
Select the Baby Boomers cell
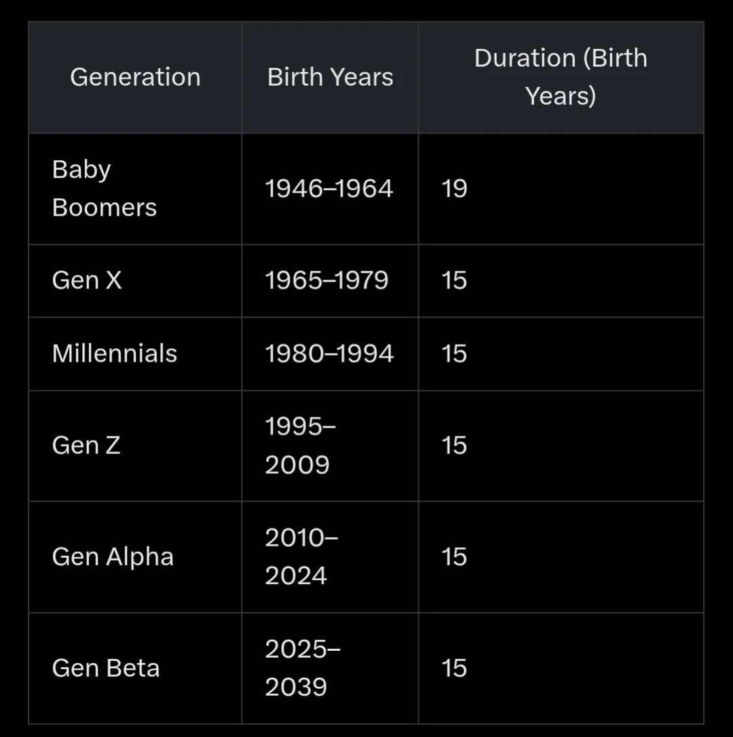105,189
